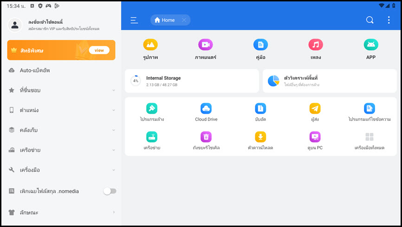402x227 pixels.
Task: Expand the คลังเก็บ library section
Action: point(61,130)
